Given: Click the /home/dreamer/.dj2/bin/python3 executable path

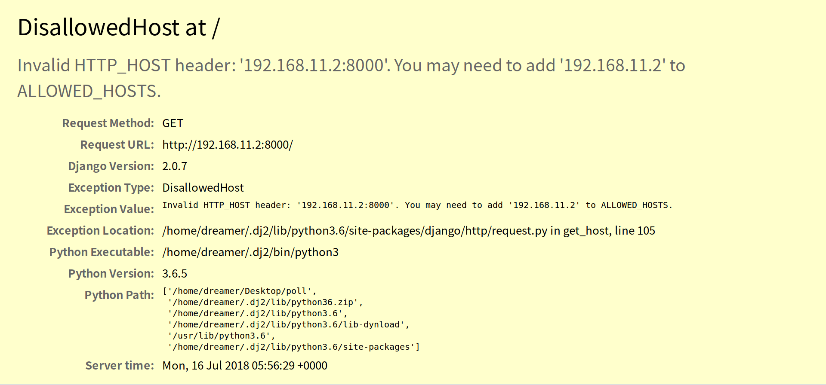Looking at the screenshot, I should [250, 252].
